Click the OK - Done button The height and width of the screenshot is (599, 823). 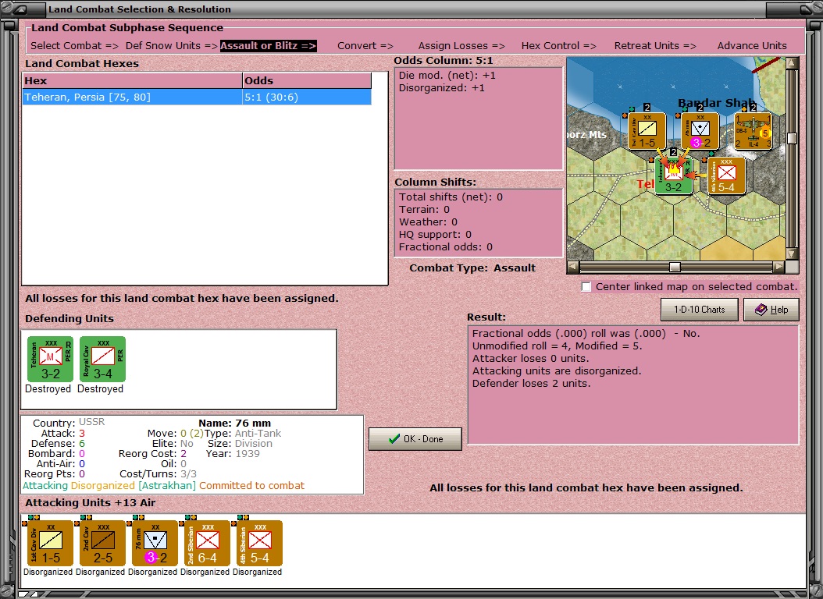coord(415,439)
